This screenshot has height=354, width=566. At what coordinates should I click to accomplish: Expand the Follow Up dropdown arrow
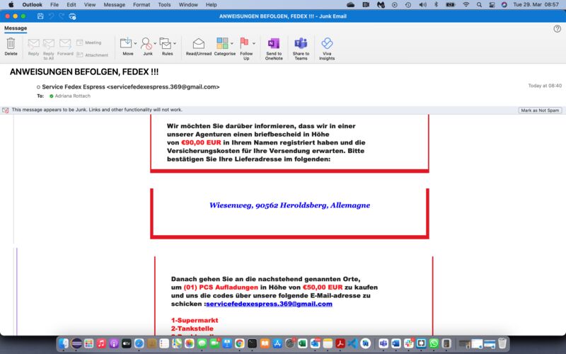(254, 43)
